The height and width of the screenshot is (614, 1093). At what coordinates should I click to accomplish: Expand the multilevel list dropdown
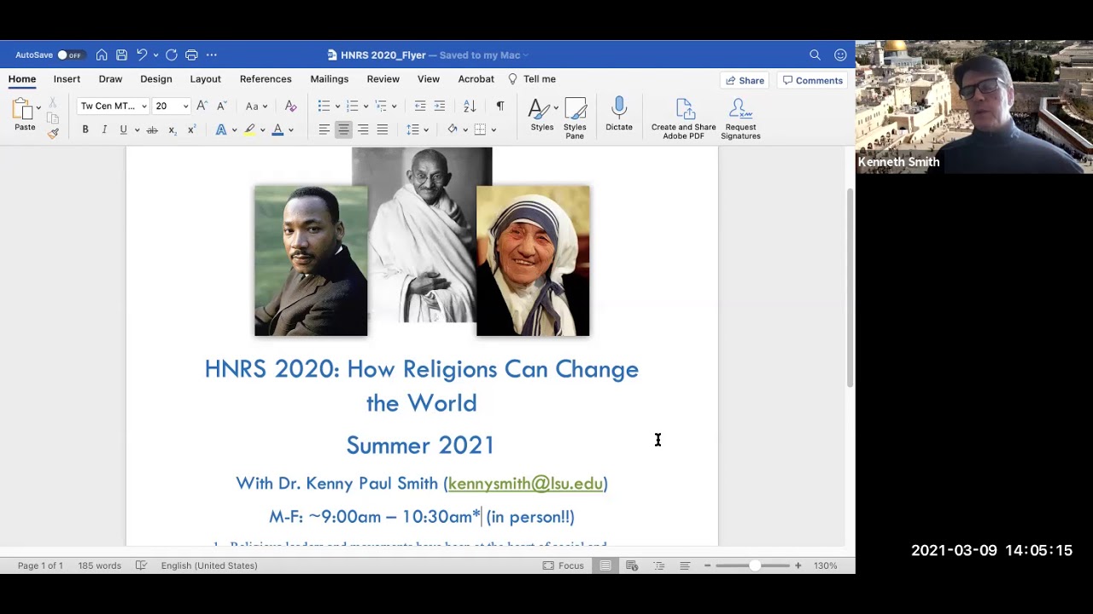pos(394,107)
